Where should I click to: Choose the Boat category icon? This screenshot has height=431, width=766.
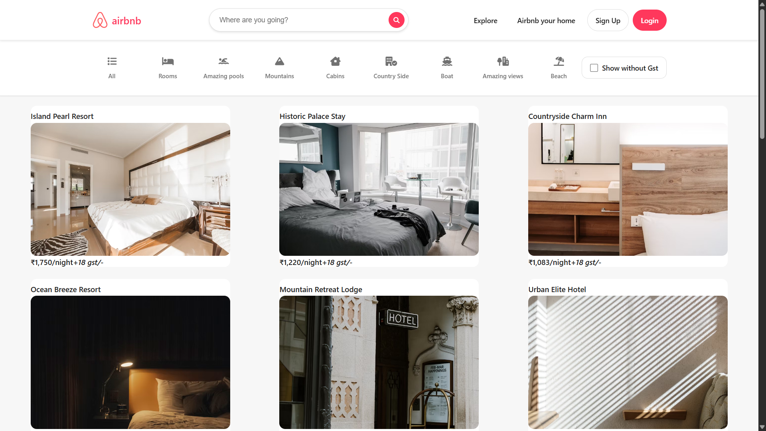click(447, 61)
